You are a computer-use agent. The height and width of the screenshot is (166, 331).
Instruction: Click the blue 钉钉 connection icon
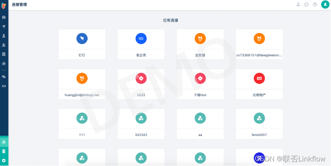click(x=82, y=39)
